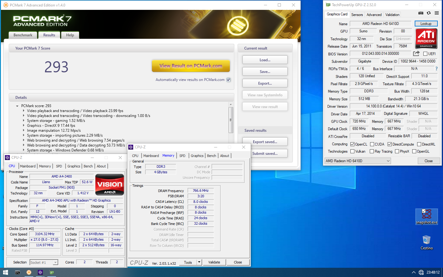Switch to CPU-Z on the taskbar
Screen dimensions: 443x277
point(40,272)
